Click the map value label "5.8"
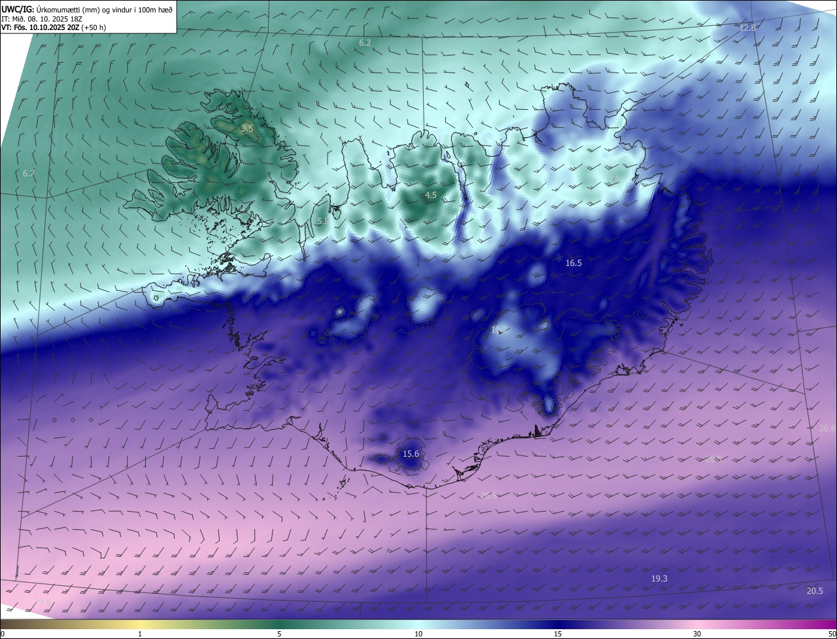Viewport: 837px width, 639px height. pos(323,222)
